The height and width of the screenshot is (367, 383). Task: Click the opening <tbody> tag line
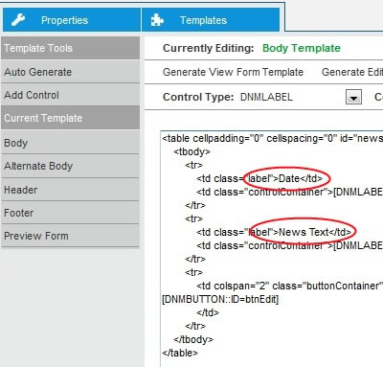pos(191,151)
